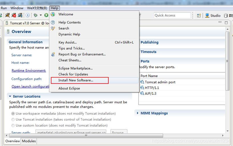Click the scroll down arrow

(228, 131)
